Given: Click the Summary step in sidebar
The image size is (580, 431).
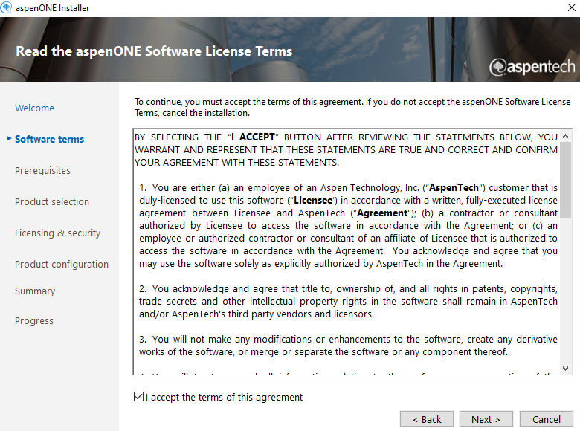Looking at the screenshot, I should (35, 291).
